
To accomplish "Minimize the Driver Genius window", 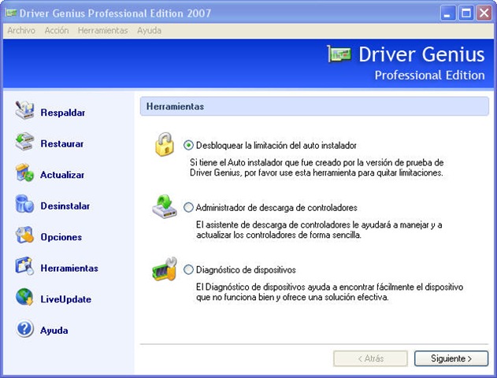I will [x=447, y=13].
